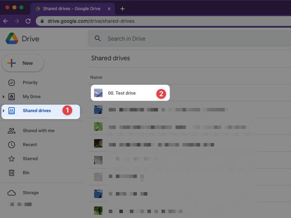Click the Storage cloud icon
The width and height of the screenshot is (291, 218).
tap(12, 192)
